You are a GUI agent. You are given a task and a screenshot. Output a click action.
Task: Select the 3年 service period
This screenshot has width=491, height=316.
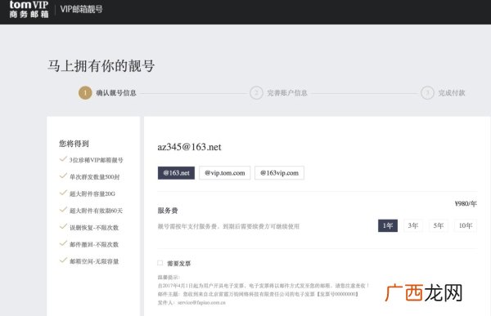coord(413,225)
